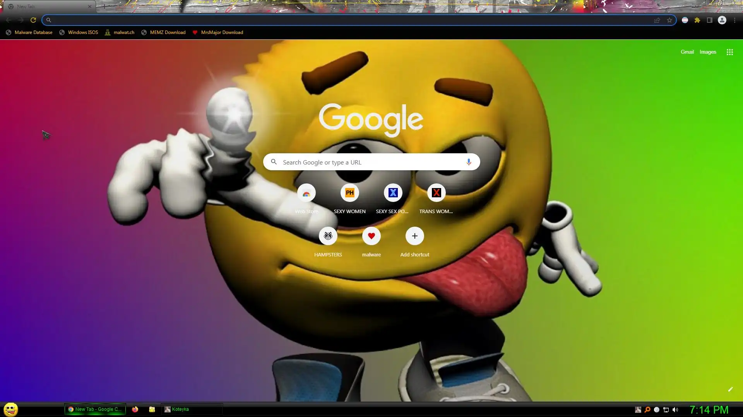Click the Google search input box

(371, 162)
